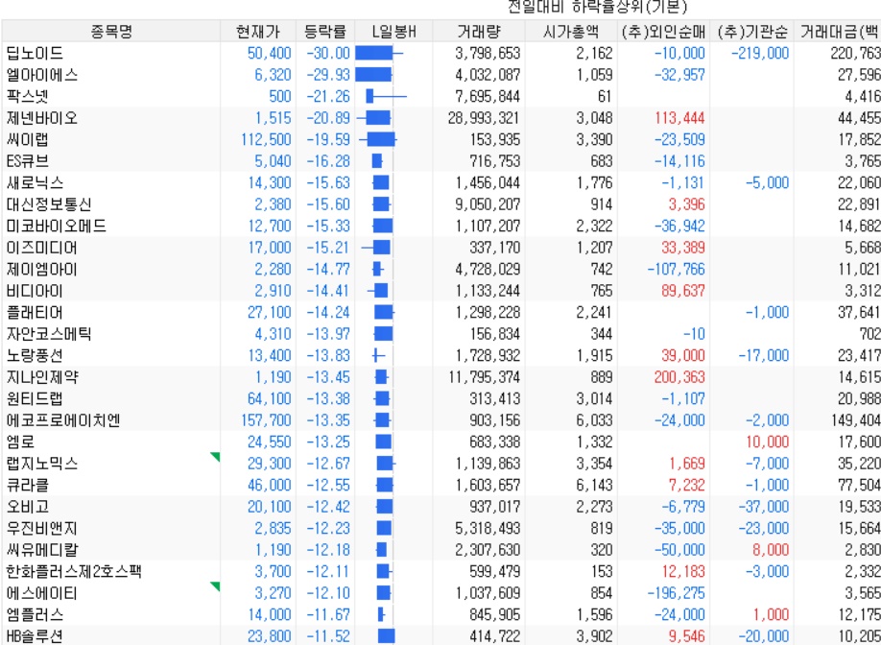This screenshot has height=645, width=881.
Task: Sort by the 거래량 column header
Action: point(479,32)
